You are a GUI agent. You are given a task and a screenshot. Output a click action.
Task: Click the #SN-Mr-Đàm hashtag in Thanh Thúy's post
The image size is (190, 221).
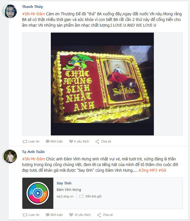pos(33,14)
